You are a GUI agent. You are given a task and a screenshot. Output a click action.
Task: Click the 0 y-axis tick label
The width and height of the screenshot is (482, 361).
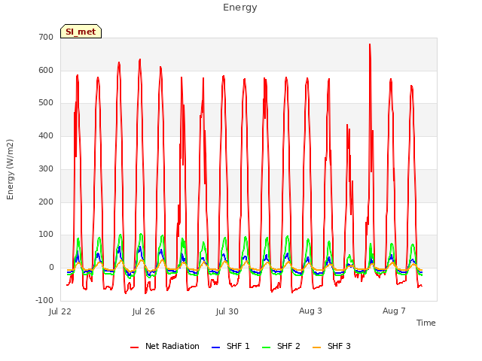pos(51,268)
